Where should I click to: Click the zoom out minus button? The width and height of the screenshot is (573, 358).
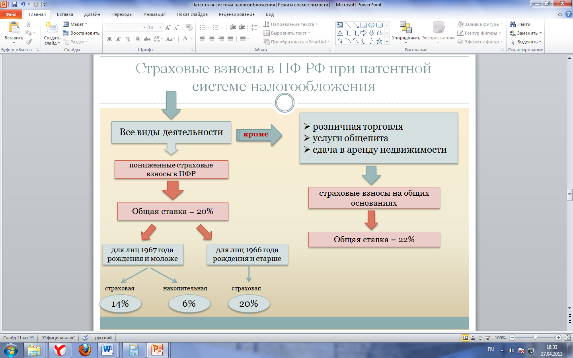[x=512, y=338]
